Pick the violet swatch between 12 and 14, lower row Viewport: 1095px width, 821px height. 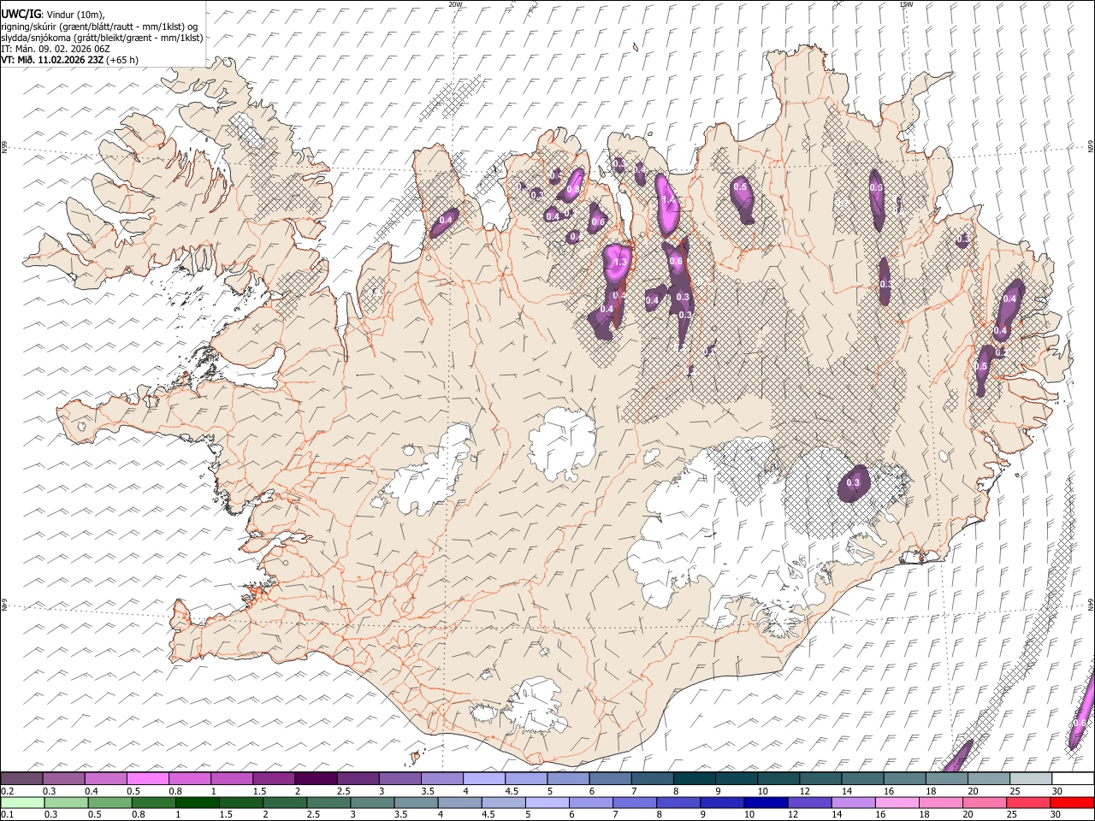pos(810,803)
